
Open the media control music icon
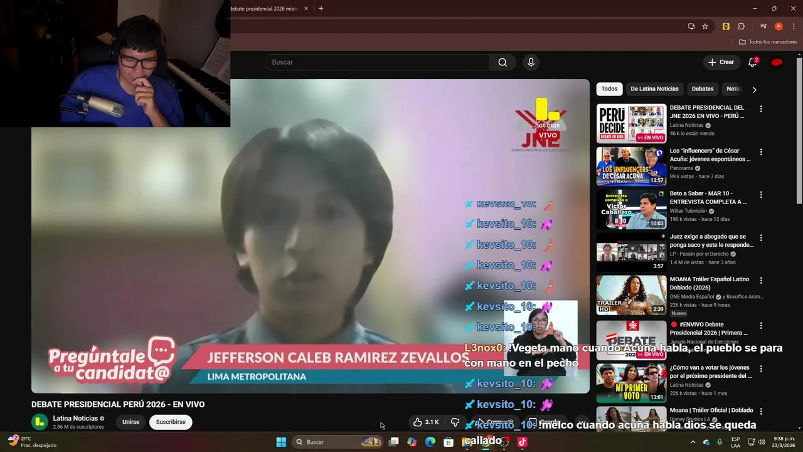(x=763, y=26)
